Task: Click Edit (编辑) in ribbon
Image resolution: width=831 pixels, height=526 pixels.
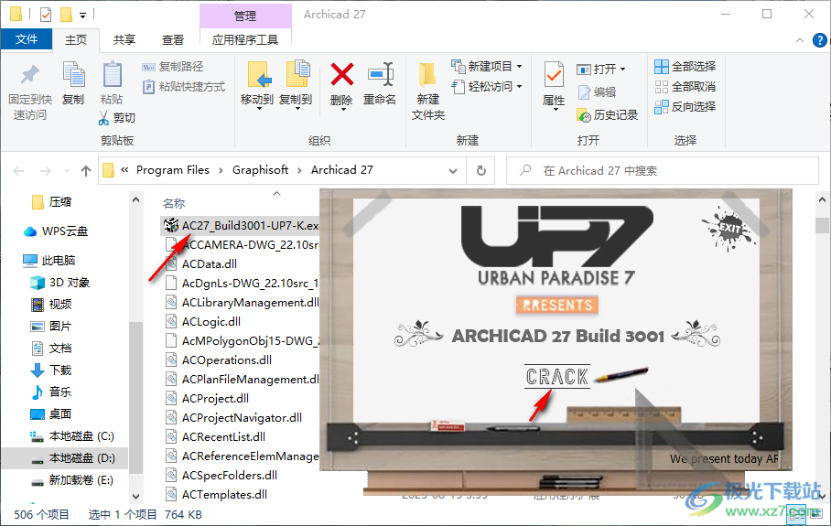Action: click(x=597, y=92)
